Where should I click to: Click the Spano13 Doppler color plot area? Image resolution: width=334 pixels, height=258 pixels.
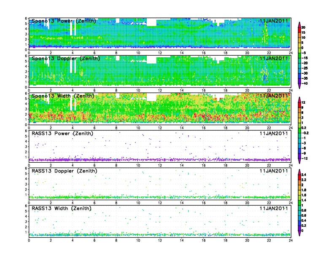pos(160,72)
